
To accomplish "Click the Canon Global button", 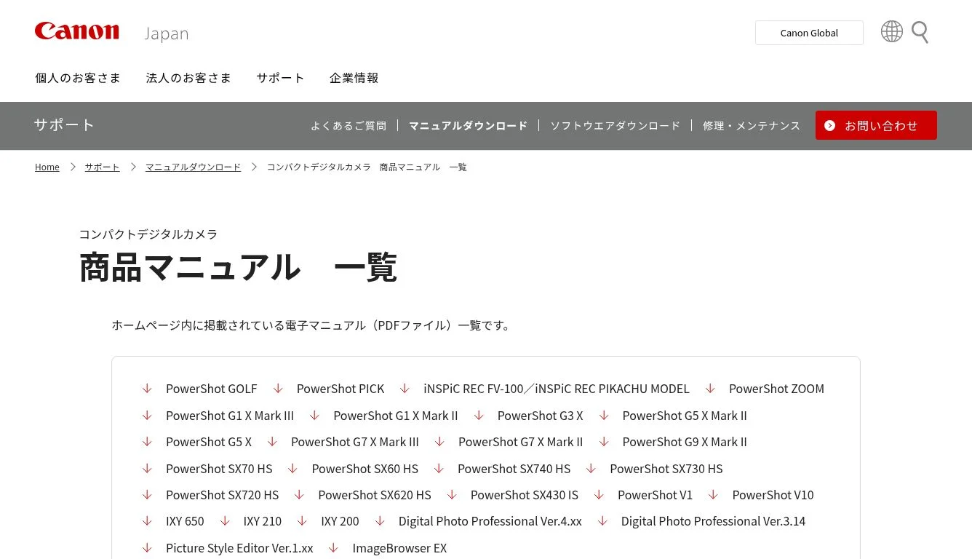I will point(809,33).
